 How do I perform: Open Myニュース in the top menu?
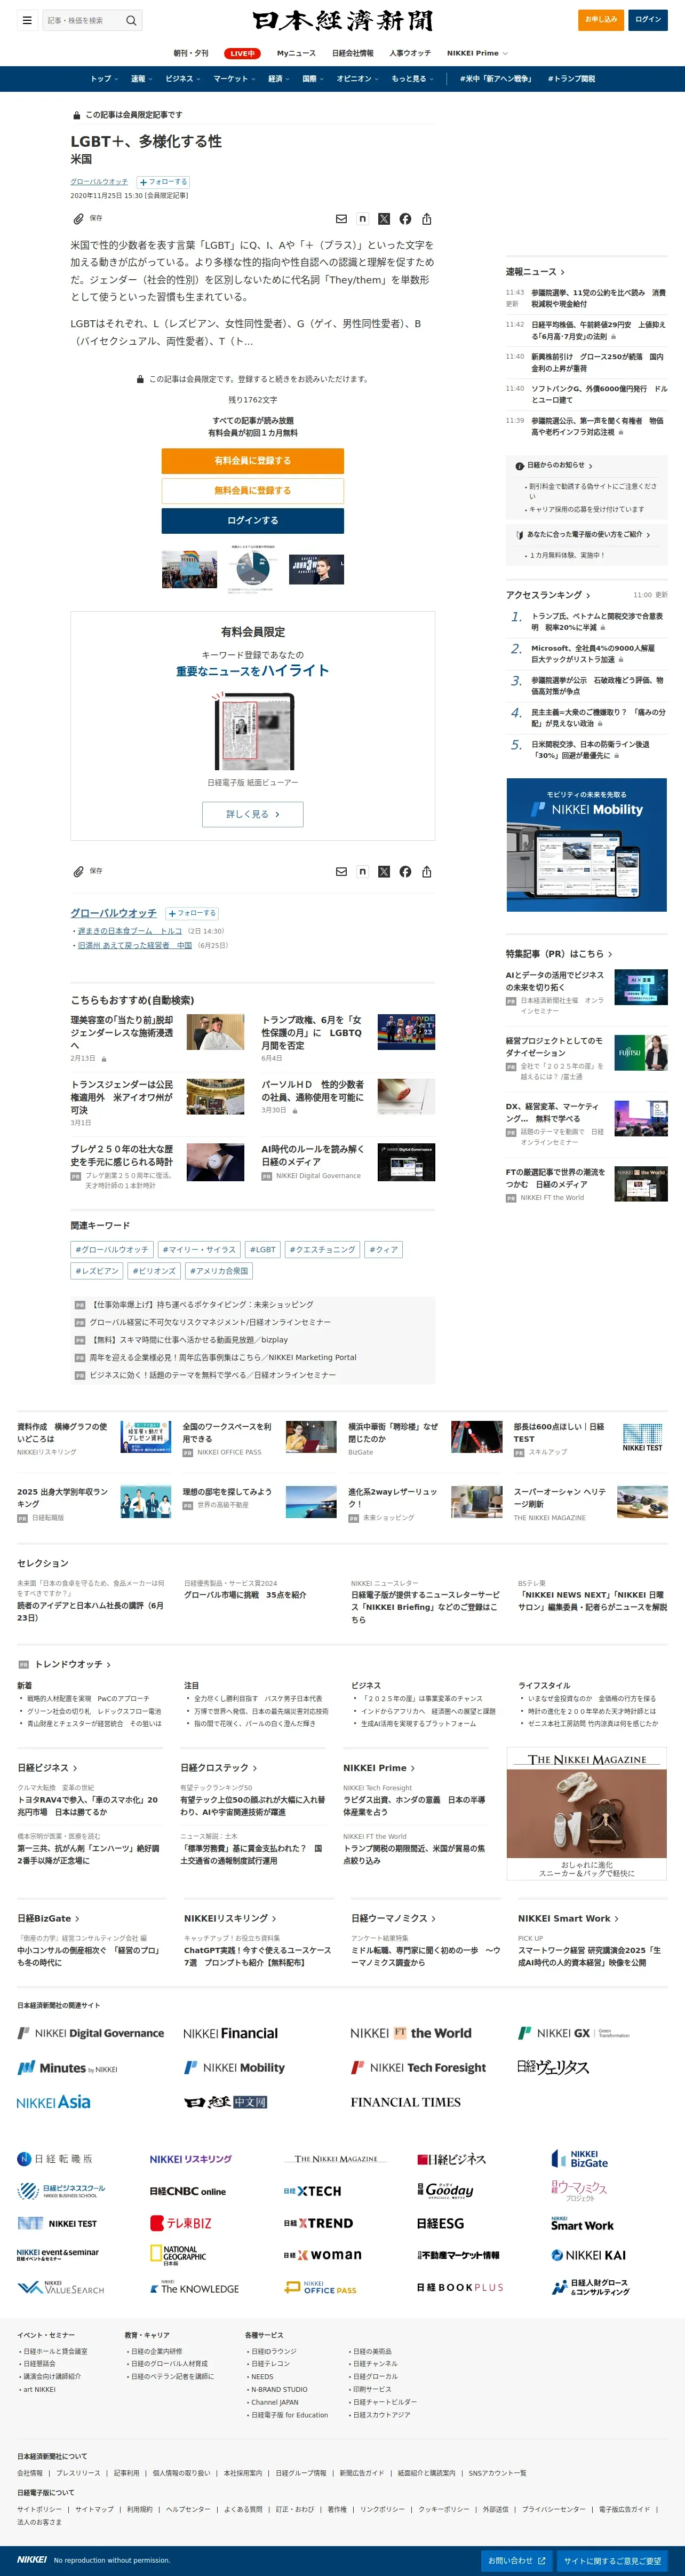296,53
